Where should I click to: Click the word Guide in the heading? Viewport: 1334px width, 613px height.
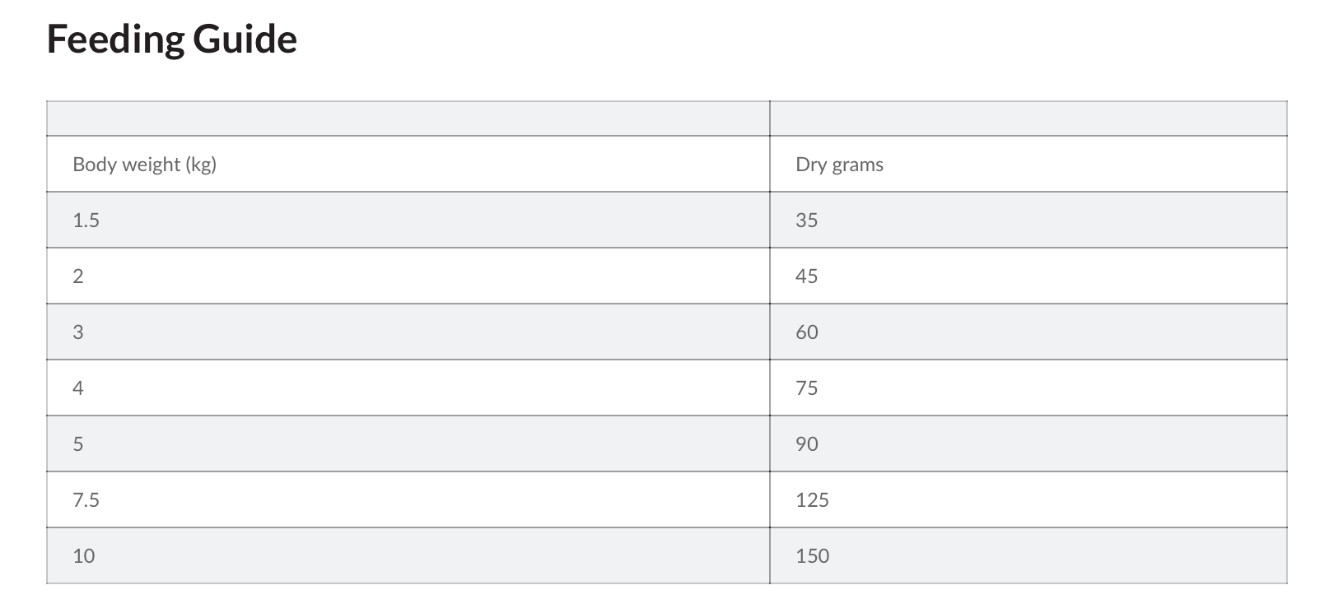pyautogui.click(x=245, y=39)
